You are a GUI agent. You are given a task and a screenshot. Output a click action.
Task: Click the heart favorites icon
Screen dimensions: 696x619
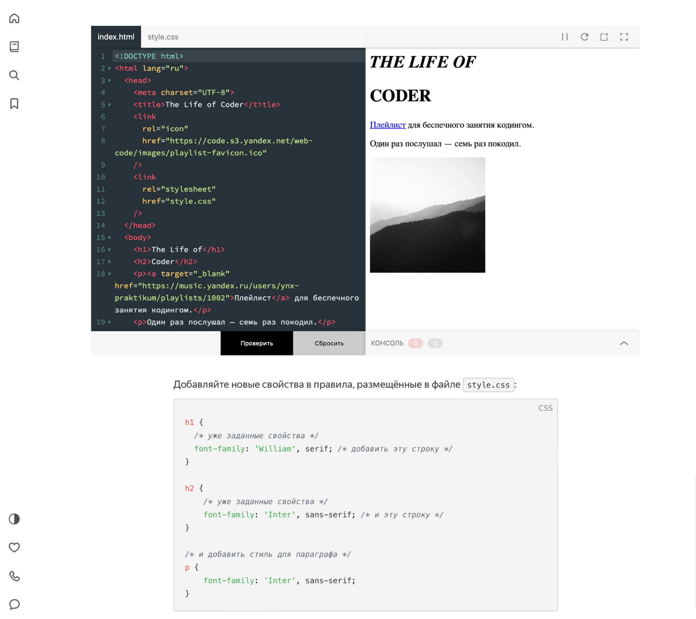click(14, 547)
